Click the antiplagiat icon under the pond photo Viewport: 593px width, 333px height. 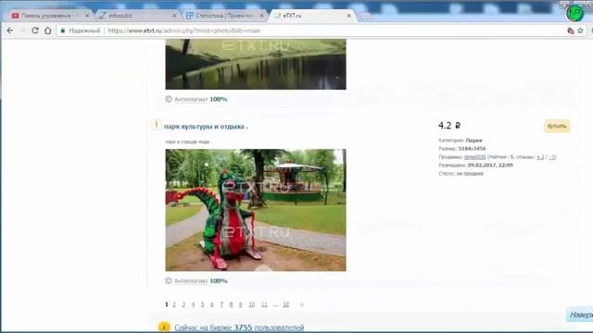coord(169,99)
